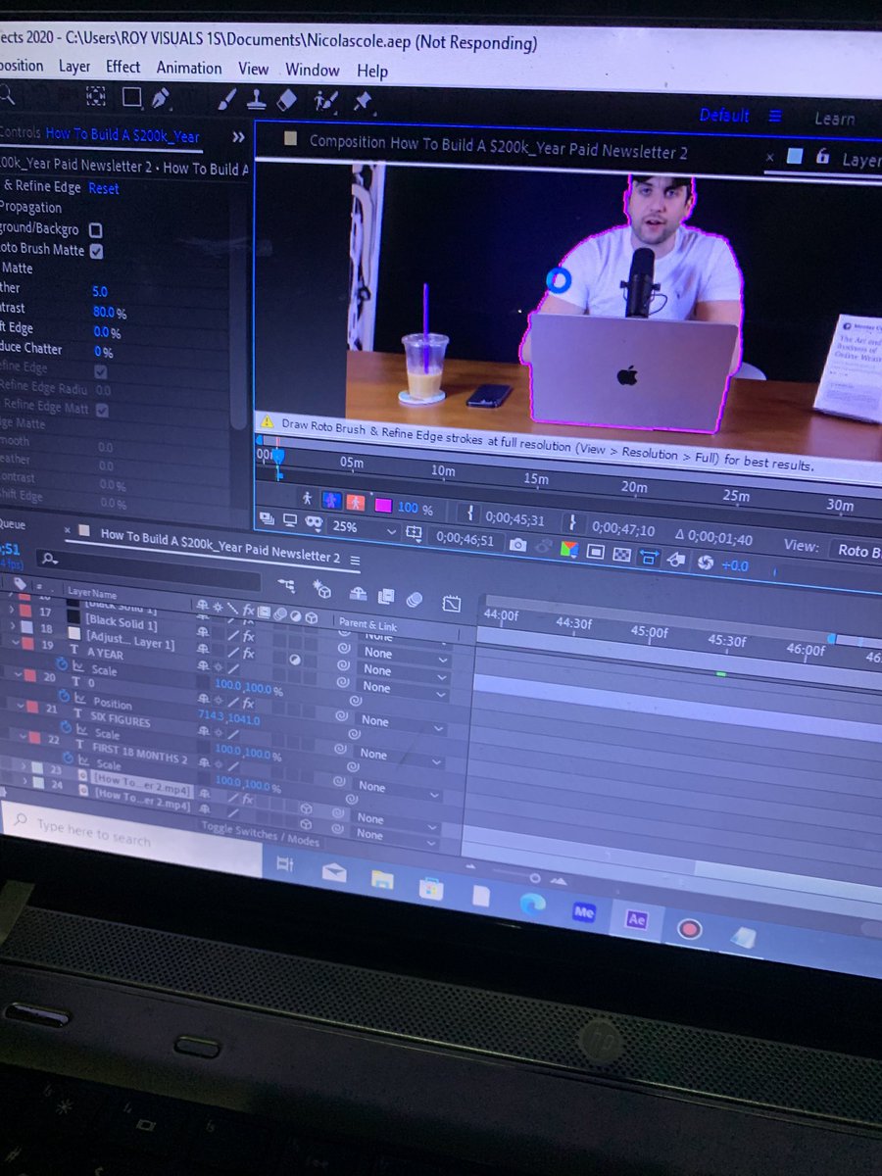Image resolution: width=882 pixels, height=1176 pixels.
Task: Click the Reset Exposure icon
Action: tap(705, 563)
